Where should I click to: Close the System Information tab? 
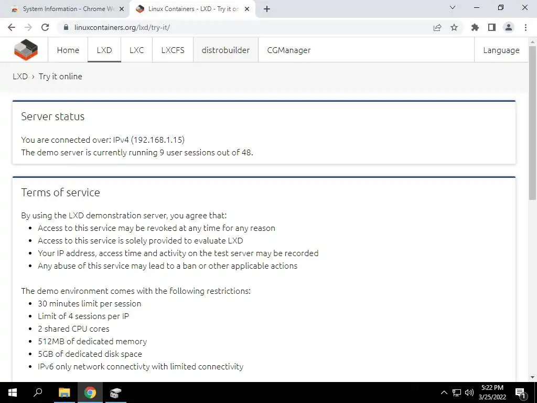click(122, 9)
